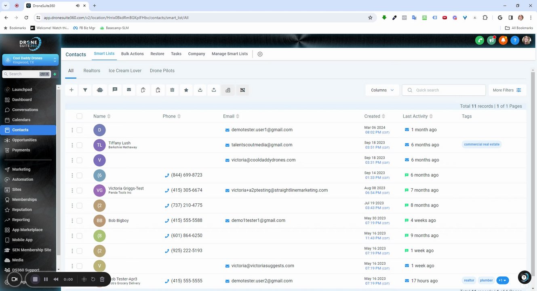Click the Send SMS chat bubble icon
The width and height of the screenshot is (537, 291).
pyautogui.click(x=115, y=90)
